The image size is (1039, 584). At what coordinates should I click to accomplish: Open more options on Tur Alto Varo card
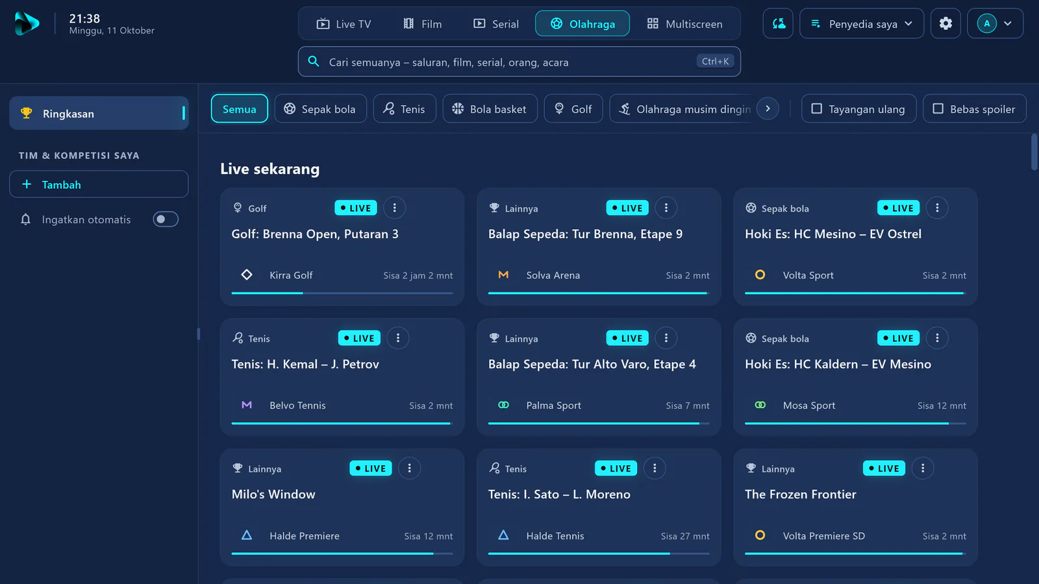pos(666,338)
